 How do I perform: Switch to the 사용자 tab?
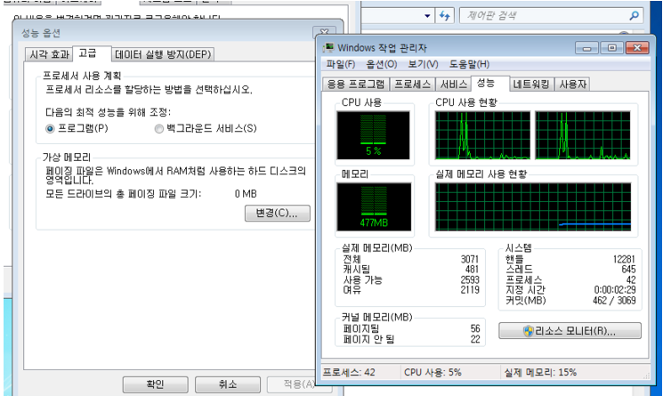(x=572, y=85)
